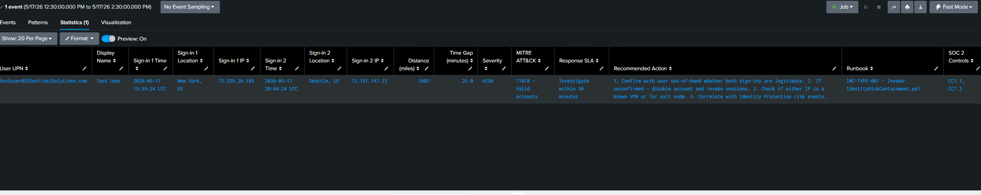Click the CC7.1, CC7.2 controls cell
Viewport: 981px width, 195px height.
pos(956,85)
